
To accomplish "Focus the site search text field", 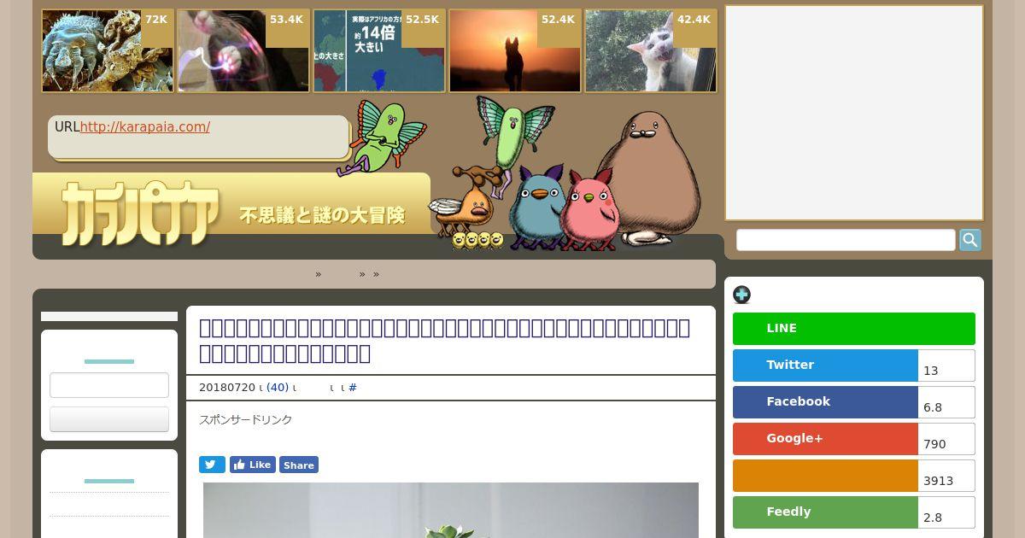I will tap(846, 240).
